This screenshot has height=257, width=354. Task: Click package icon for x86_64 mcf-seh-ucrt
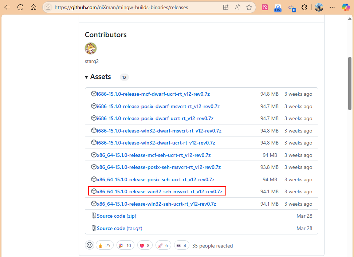[x=94, y=155]
